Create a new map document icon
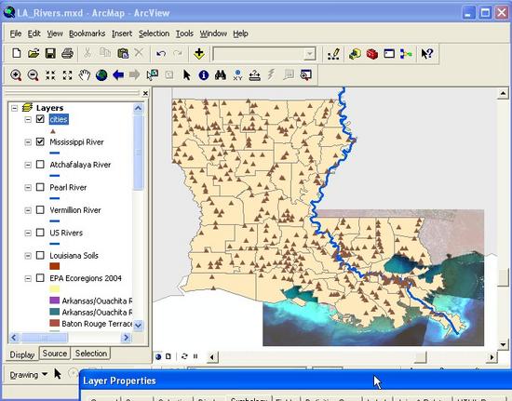 coord(17,53)
